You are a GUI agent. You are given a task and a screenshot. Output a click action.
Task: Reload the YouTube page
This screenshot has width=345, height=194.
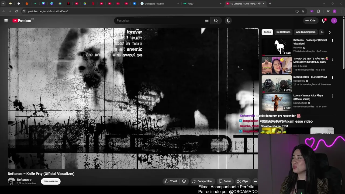click(x=16, y=11)
